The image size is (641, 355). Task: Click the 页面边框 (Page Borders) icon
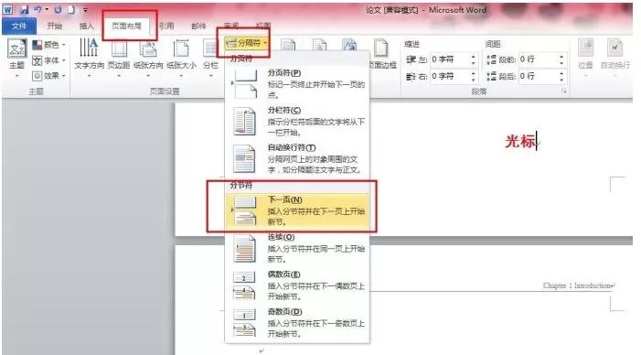pos(380,48)
